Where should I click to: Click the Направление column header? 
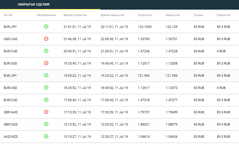[46, 15]
